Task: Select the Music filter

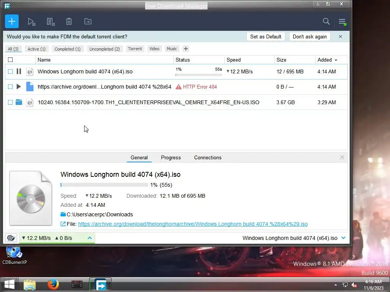Action: (x=172, y=49)
